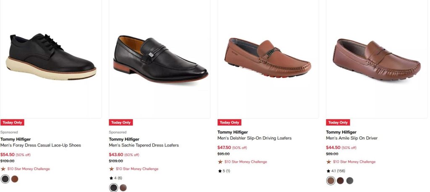Open Foray Dress Casual Lace-Up Shoes image

pyautogui.click(x=51, y=59)
